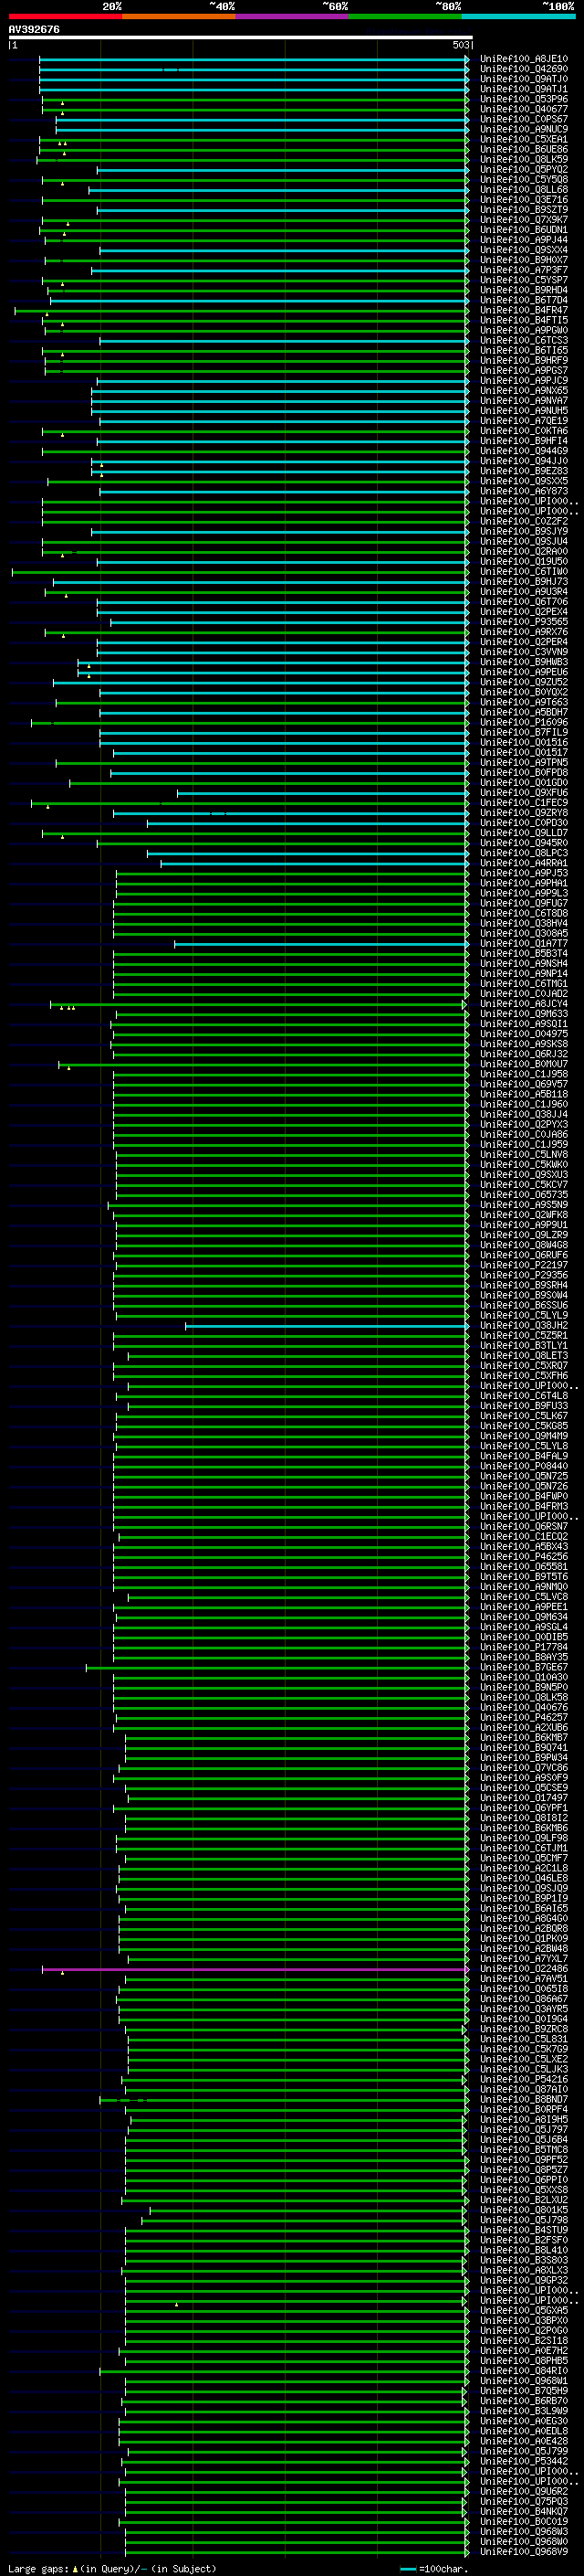The height and width of the screenshot is (2576, 584).
Task: Click the red 20% identity legend segment
Action: [x=65, y=16]
